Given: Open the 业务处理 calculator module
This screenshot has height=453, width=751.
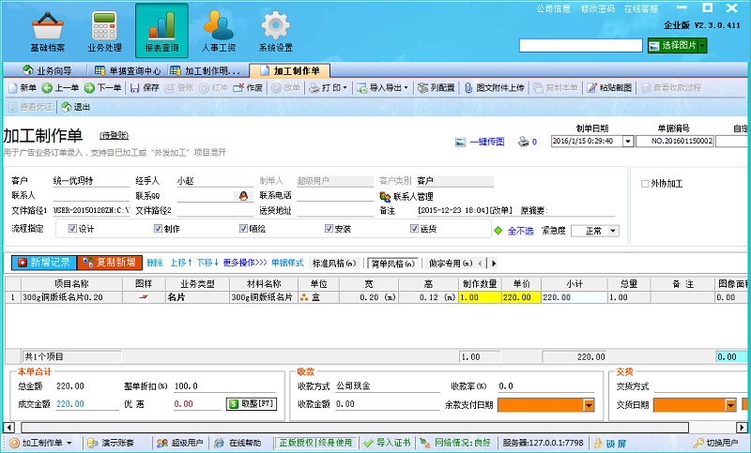Looking at the screenshot, I should tap(104, 32).
